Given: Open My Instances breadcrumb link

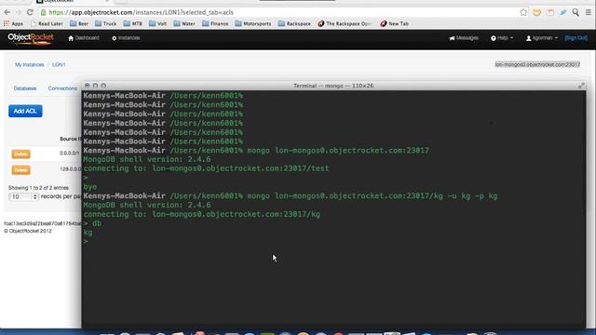Looking at the screenshot, I should click(29, 65).
